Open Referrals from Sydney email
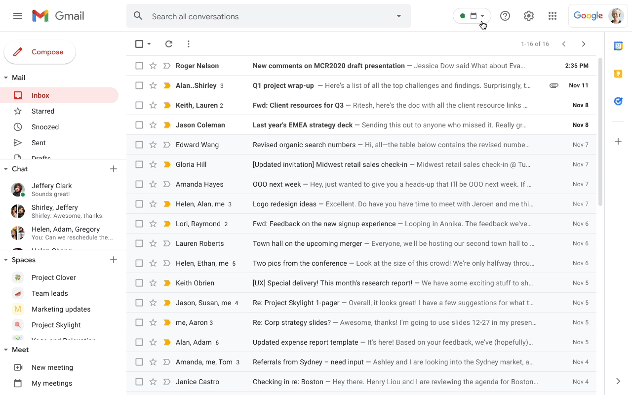Viewport: 632px width, 395px height. 361,362
